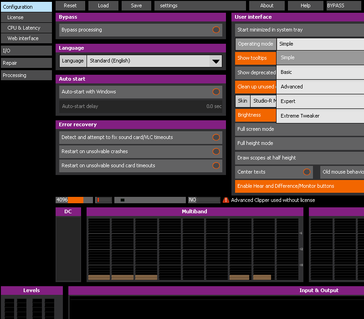Toggle the Bypass processing switch
Image resolution: width=364 pixels, height=319 pixels.
coord(216,30)
